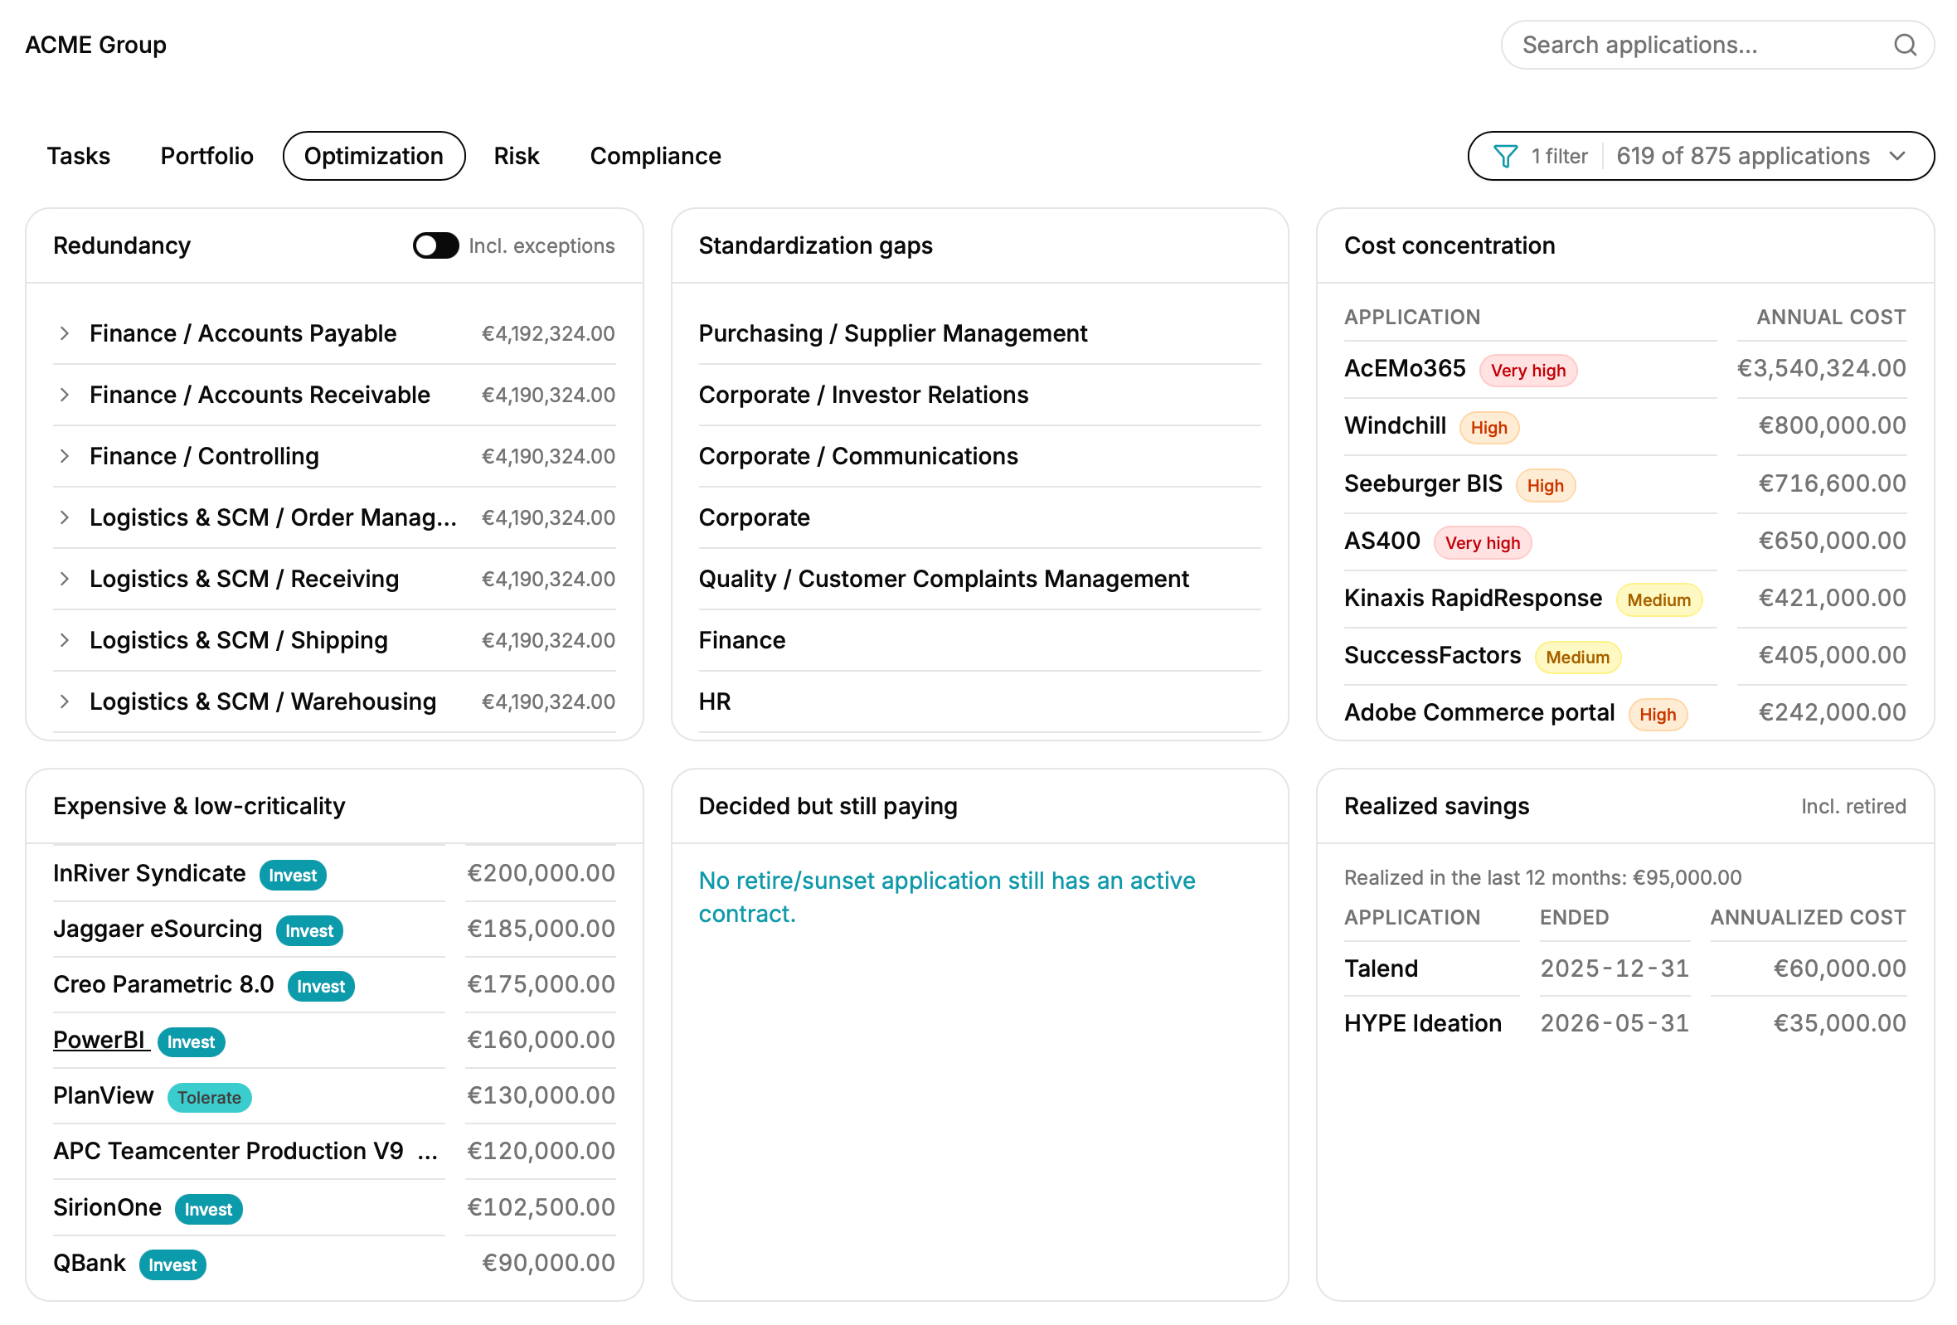Select the Optimization tab
Screen dimensions: 1957x1325
click(x=374, y=156)
